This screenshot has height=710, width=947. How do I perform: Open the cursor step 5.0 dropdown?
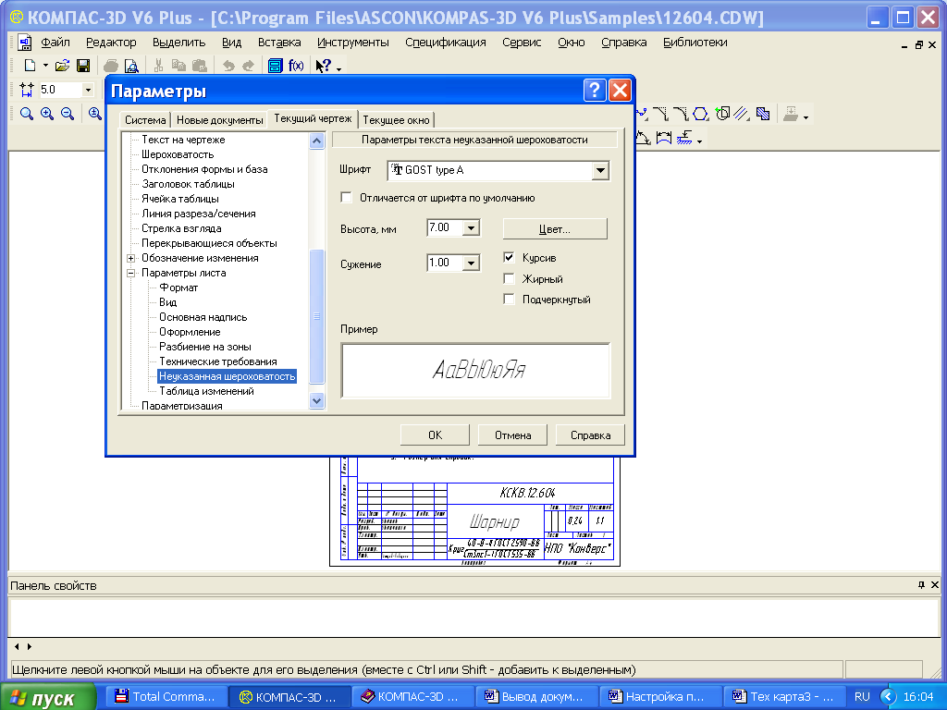88,90
